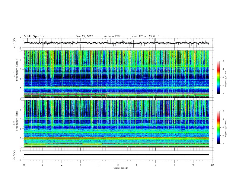Image resolution: width=239 pixels, height=185 pixels.
Task: Click time axis tick label "3"
Action: 80,165
